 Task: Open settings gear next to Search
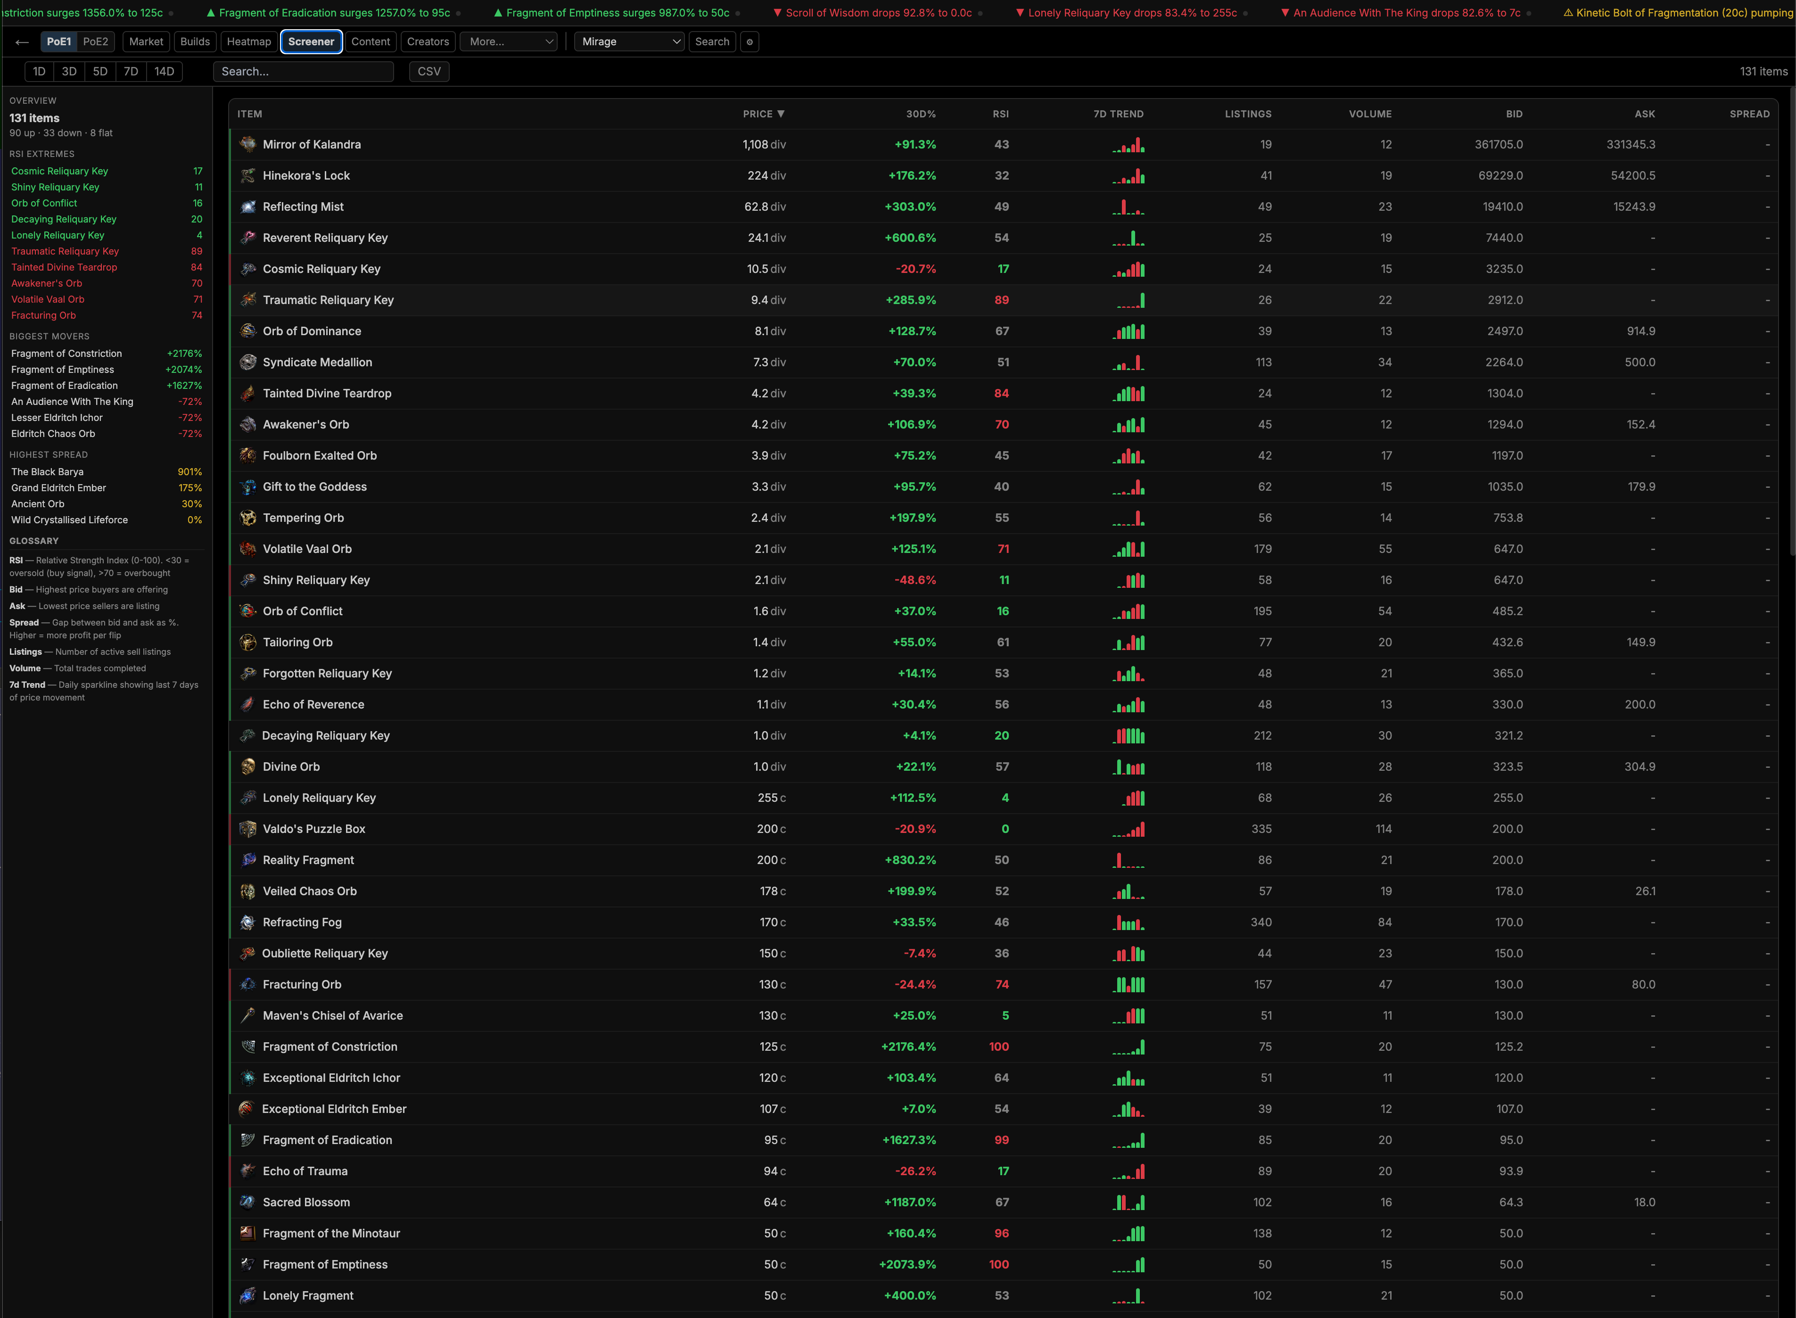(x=749, y=41)
